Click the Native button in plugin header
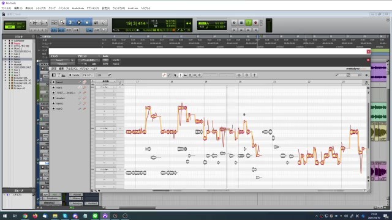The height and width of the screenshot is (220, 392). [116, 64]
